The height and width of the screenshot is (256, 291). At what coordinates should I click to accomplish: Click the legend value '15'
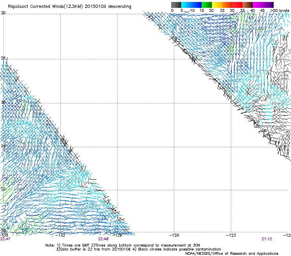(202, 11)
